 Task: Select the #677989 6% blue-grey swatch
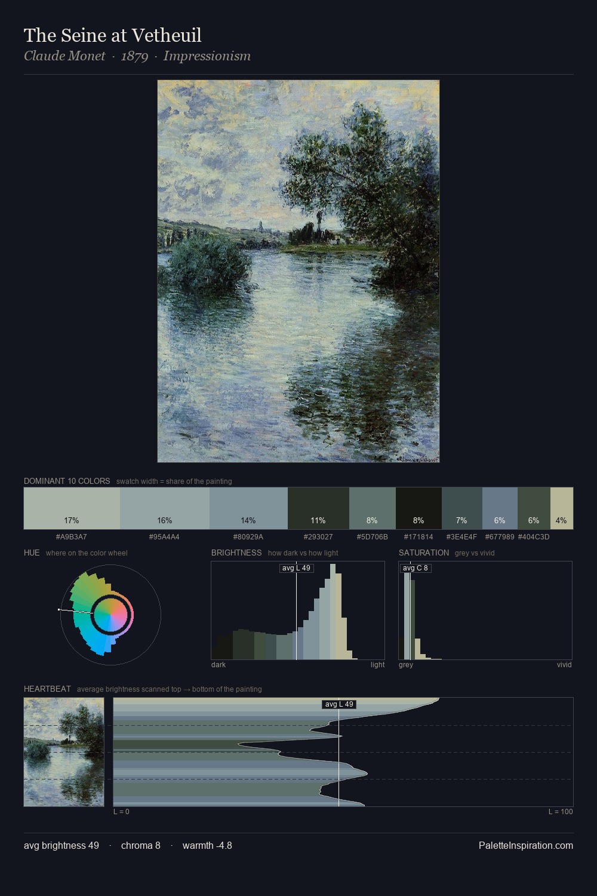click(x=500, y=508)
